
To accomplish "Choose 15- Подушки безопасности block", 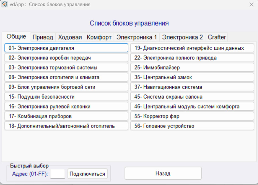I will pyautogui.click(x=66, y=97).
